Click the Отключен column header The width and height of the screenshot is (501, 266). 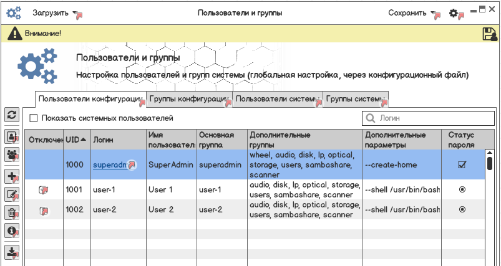[44, 140]
